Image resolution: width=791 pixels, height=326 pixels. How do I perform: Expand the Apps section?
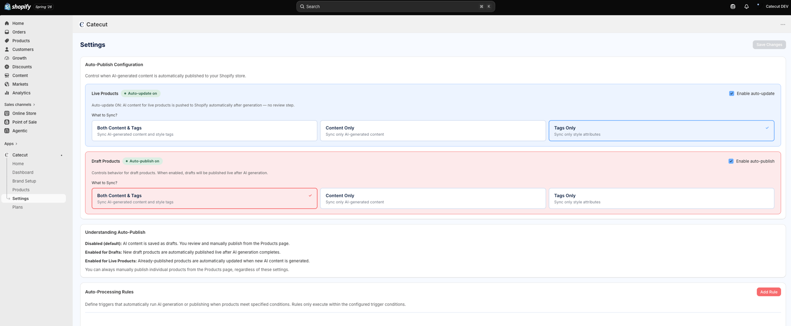(11, 144)
